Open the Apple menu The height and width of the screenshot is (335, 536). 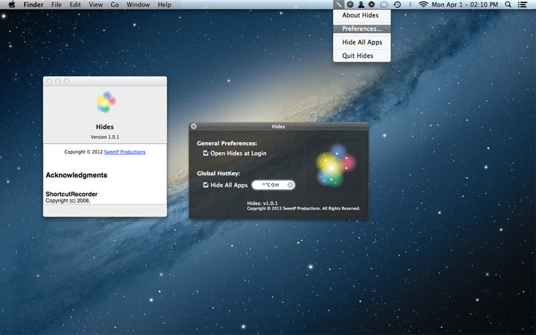(11, 5)
